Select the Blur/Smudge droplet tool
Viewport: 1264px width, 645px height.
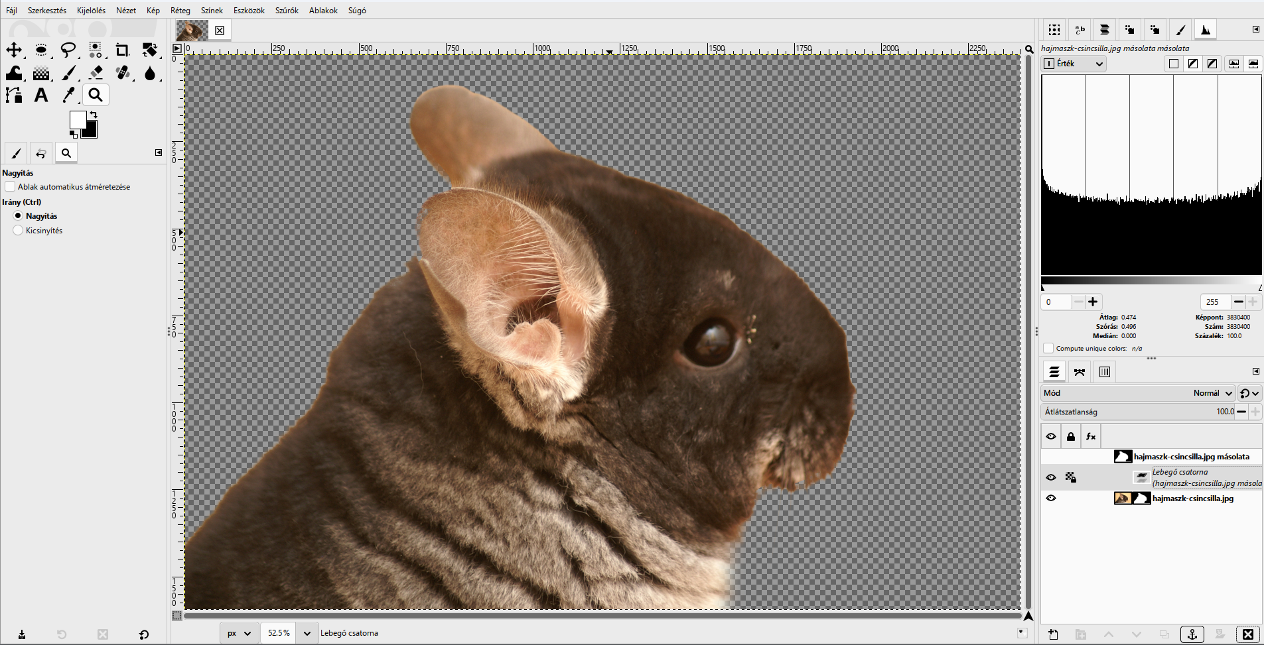150,73
